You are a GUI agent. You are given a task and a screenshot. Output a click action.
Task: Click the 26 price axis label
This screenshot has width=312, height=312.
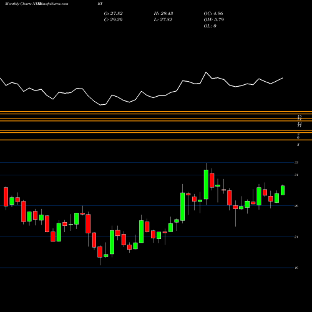pos(296,206)
